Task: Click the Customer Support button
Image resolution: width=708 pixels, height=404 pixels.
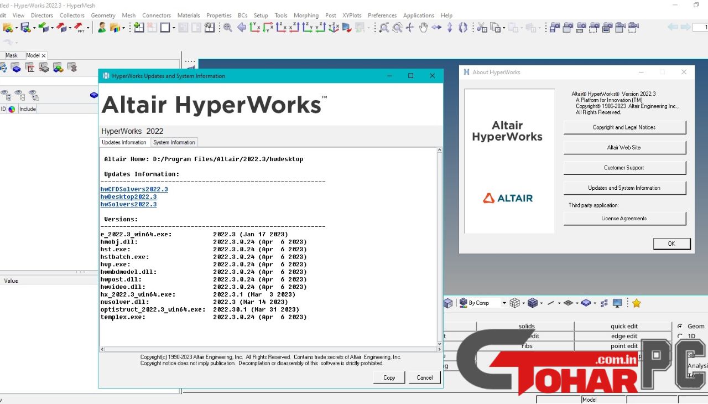Action: 624,168
